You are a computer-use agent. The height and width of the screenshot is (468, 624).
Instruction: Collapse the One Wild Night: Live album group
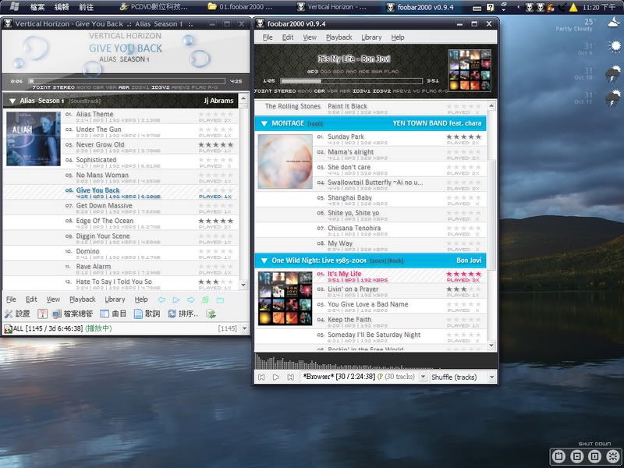pos(264,261)
